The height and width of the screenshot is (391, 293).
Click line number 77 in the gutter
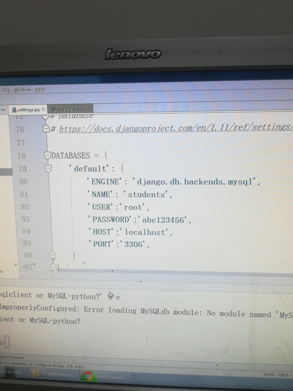click(x=20, y=143)
